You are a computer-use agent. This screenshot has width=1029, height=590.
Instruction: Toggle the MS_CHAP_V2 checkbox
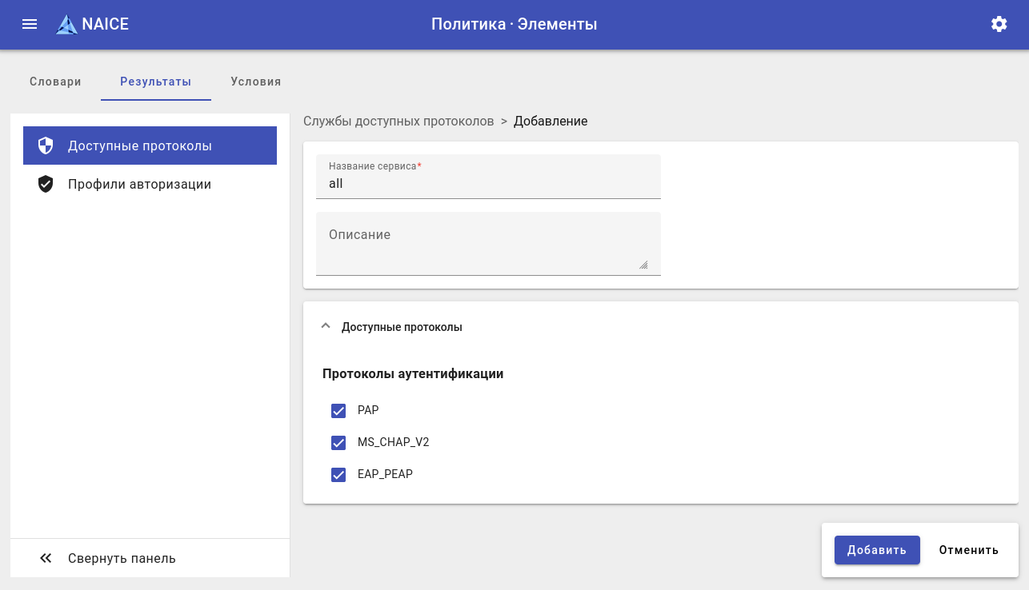tap(338, 443)
